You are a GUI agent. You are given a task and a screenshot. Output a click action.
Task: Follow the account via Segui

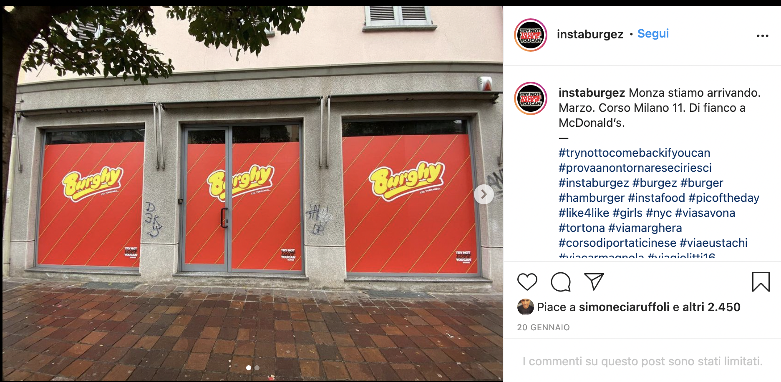pos(653,34)
